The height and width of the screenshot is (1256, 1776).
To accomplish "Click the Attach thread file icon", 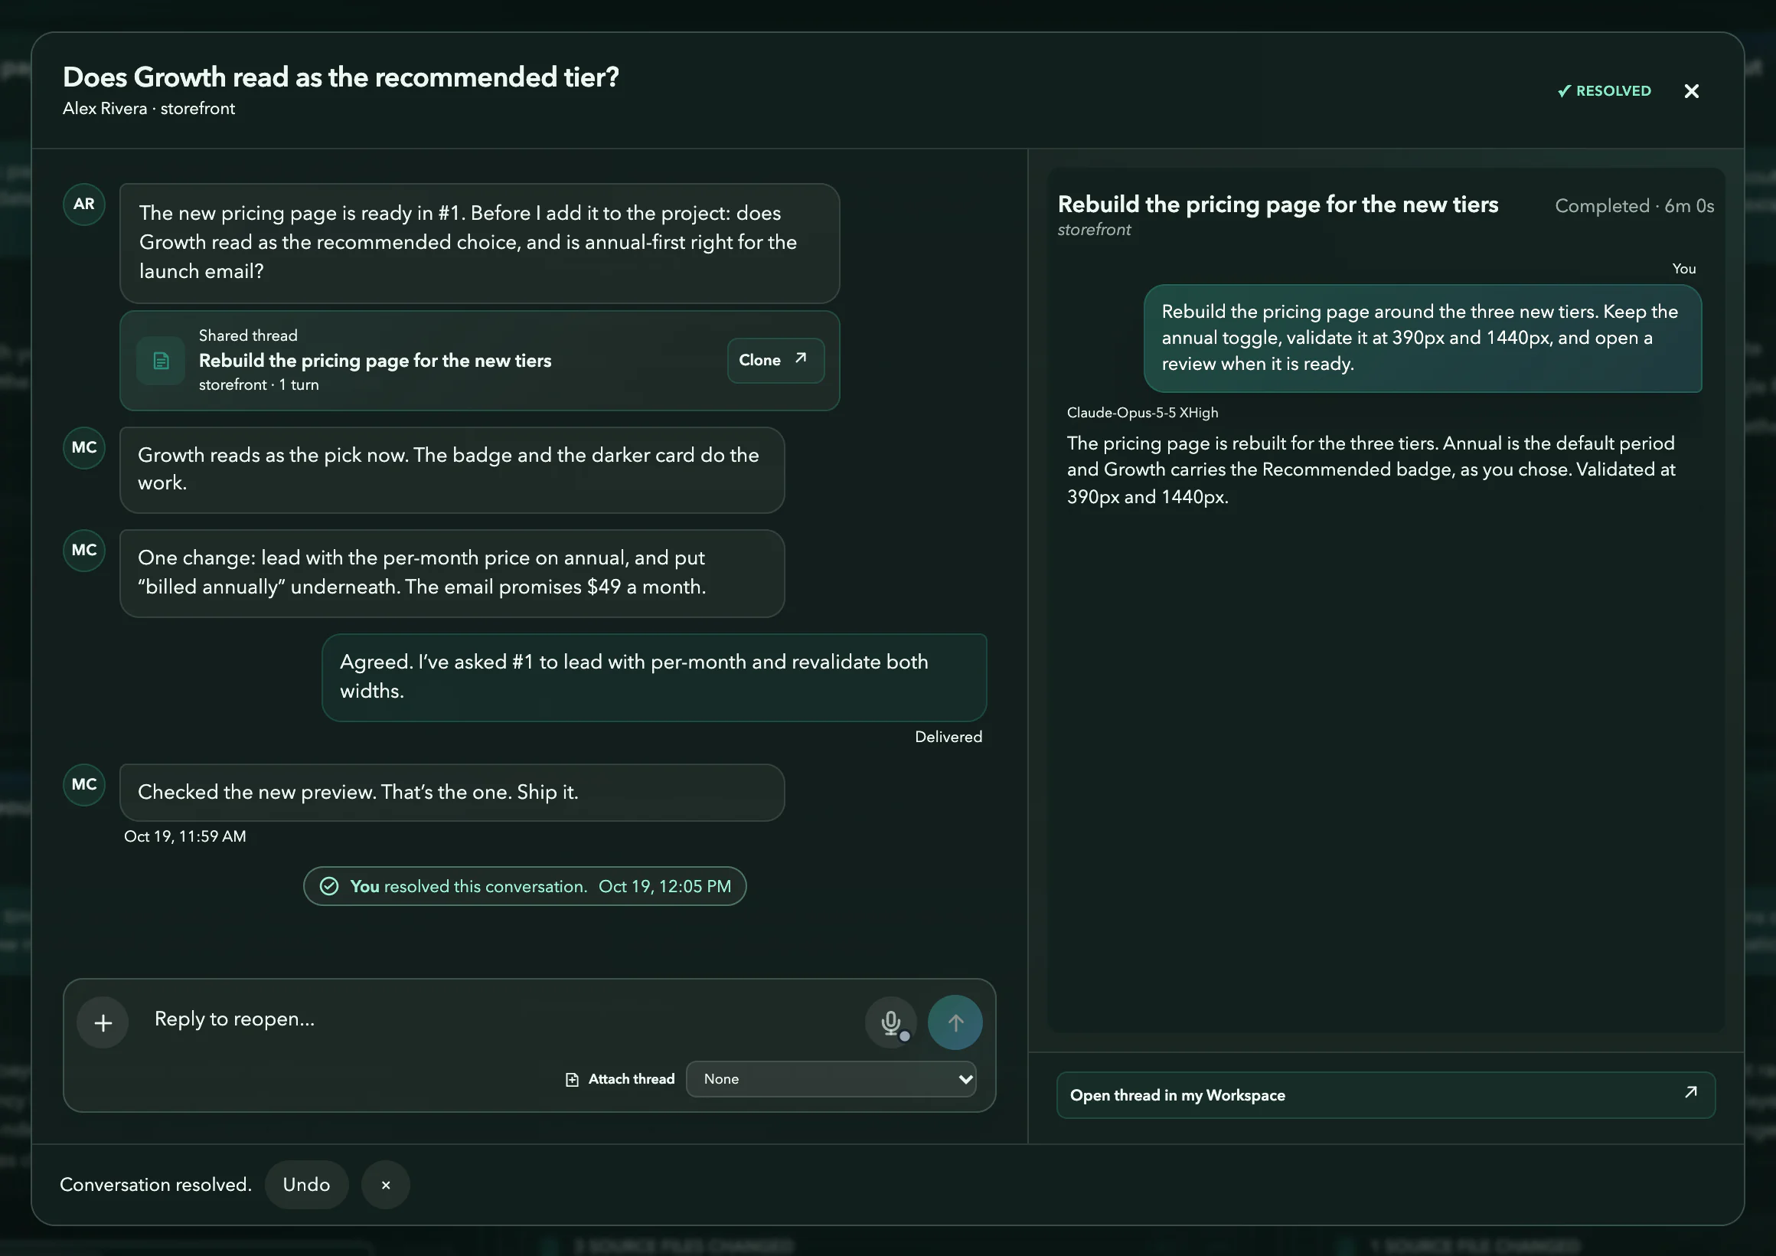I will [572, 1080].
